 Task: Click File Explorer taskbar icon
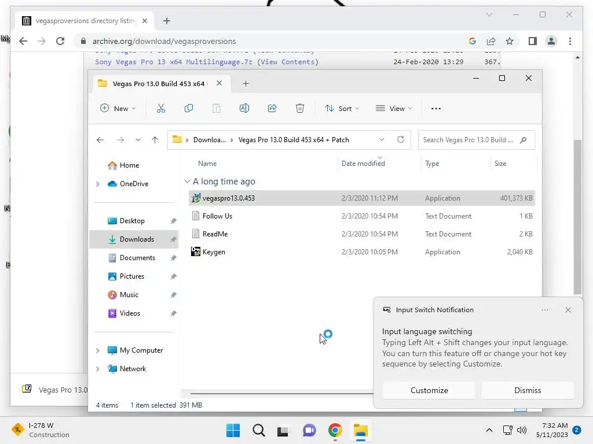(360, 430)
